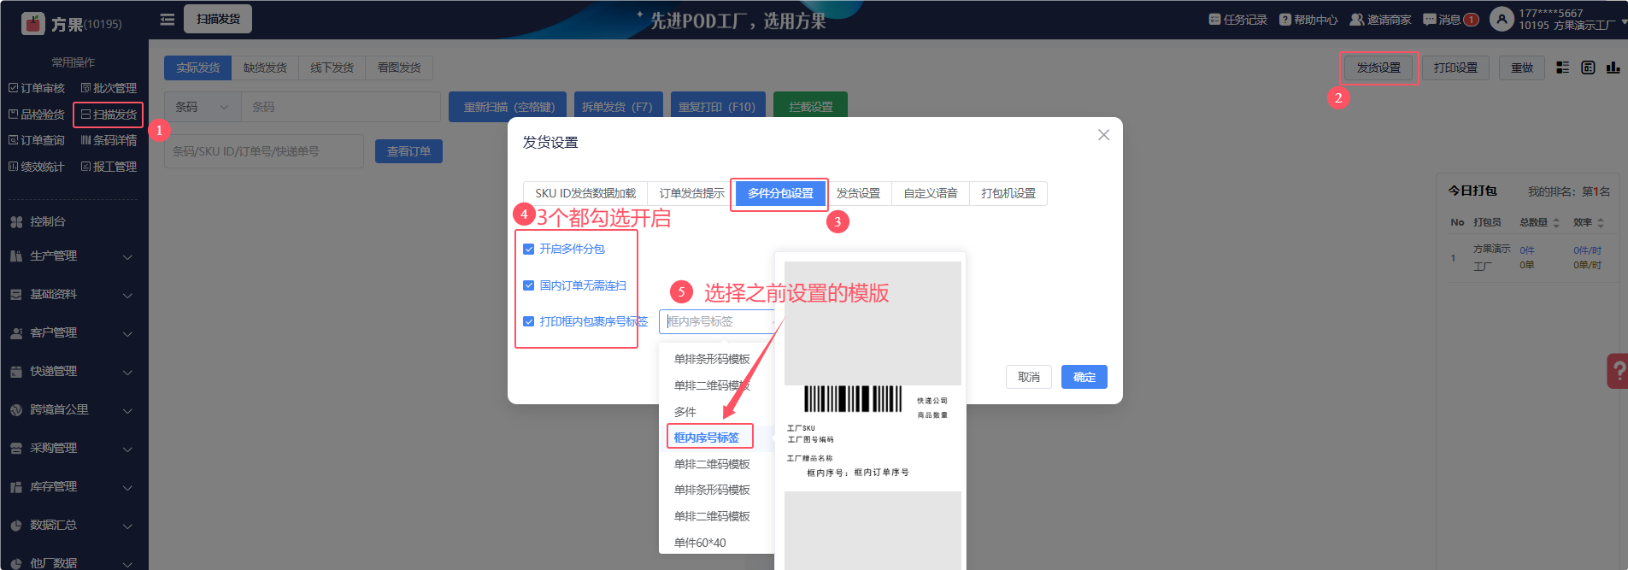Viewport: 1628px width, 570px height.
Task: Open 发货设置 tab inside dialog
Action: pos(858,193)
